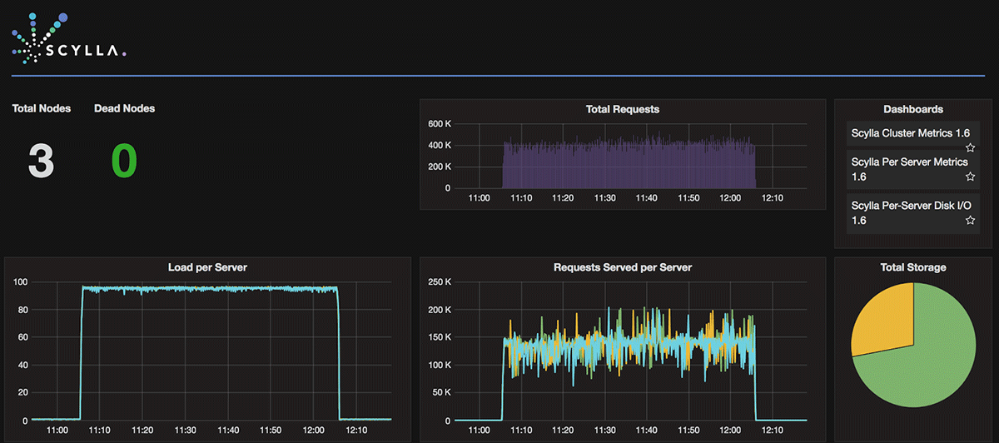Click the 12:10 time label in Load per Server

(x=358, y=430)
